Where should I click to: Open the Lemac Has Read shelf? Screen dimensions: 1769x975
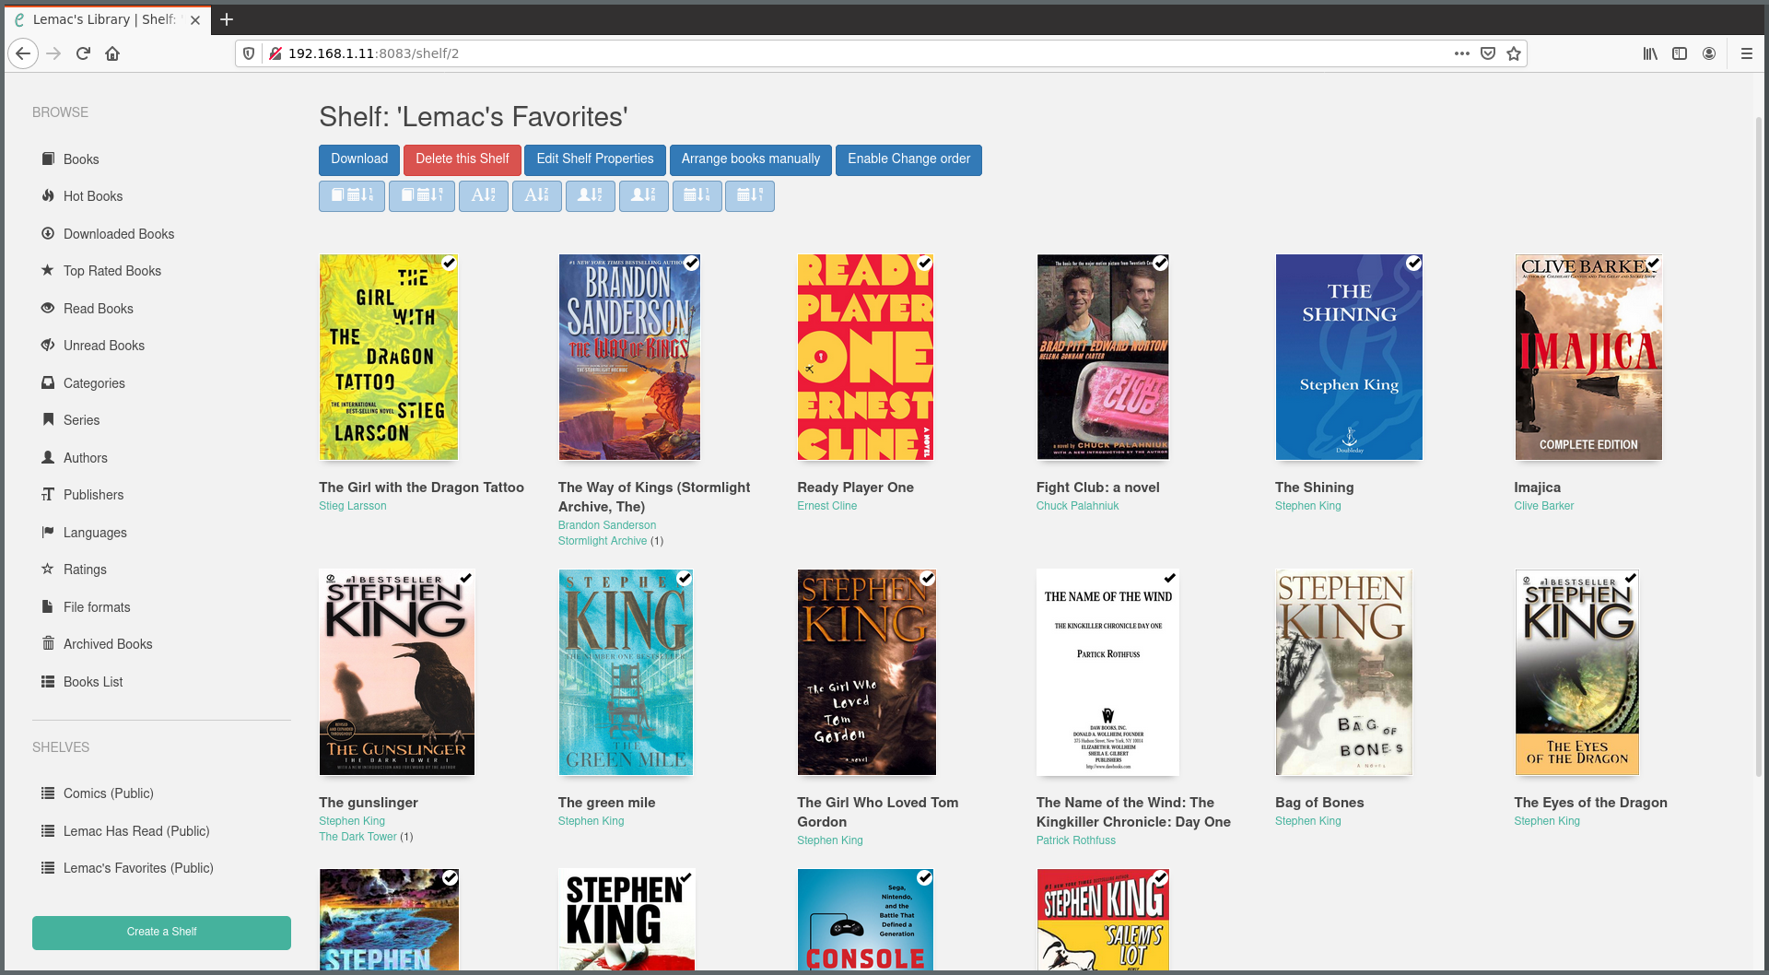coord(136,831)
